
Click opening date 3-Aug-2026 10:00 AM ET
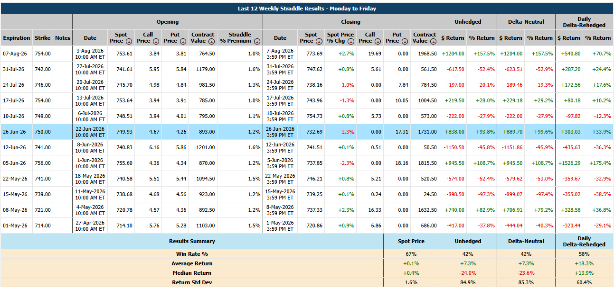pos(90,54)
